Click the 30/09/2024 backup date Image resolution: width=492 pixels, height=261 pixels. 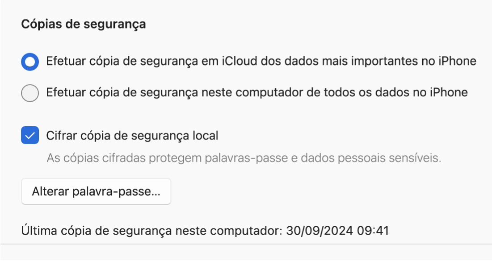coord(320,231)
